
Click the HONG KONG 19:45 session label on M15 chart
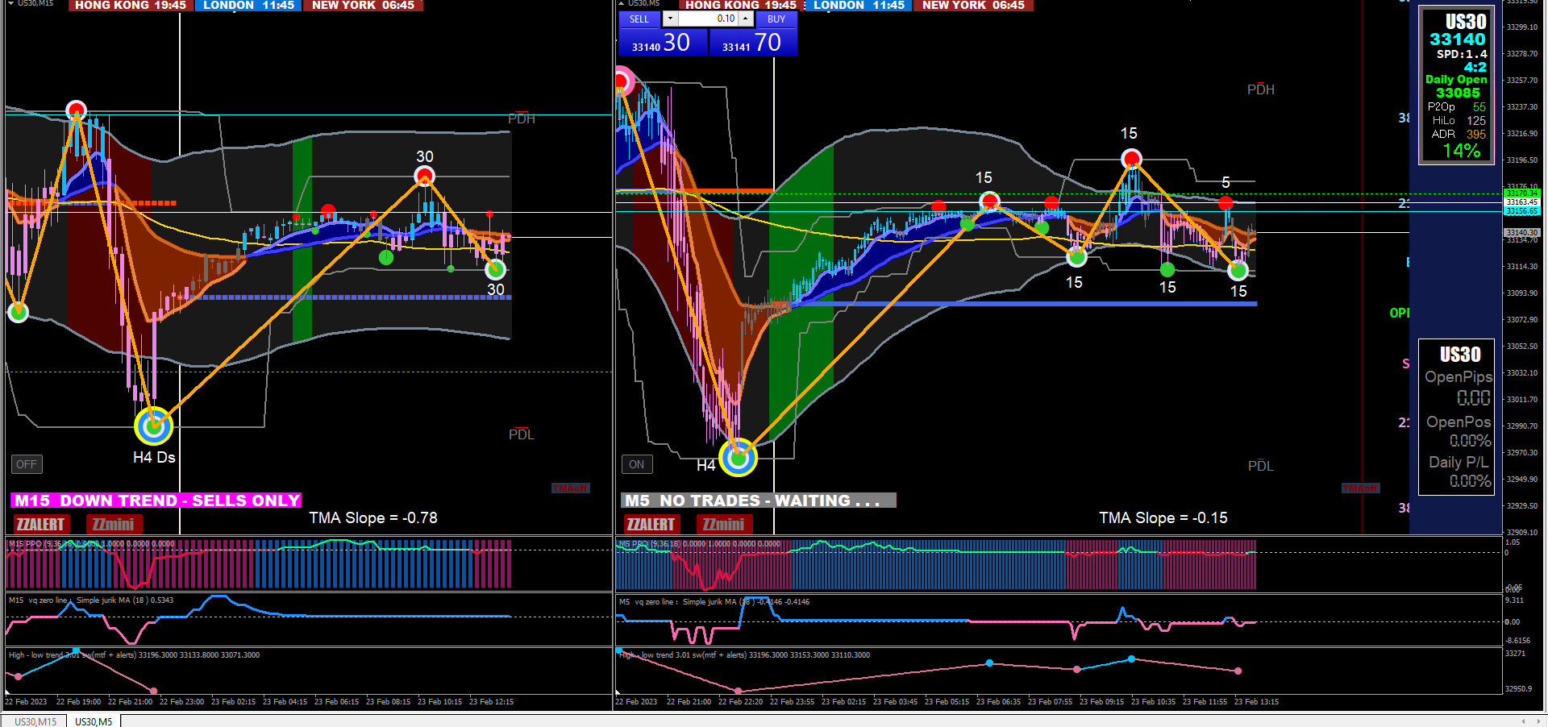point(130,6)
